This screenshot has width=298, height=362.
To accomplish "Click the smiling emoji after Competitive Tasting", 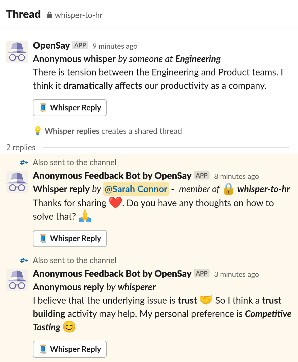I will [x=68, y=327].
